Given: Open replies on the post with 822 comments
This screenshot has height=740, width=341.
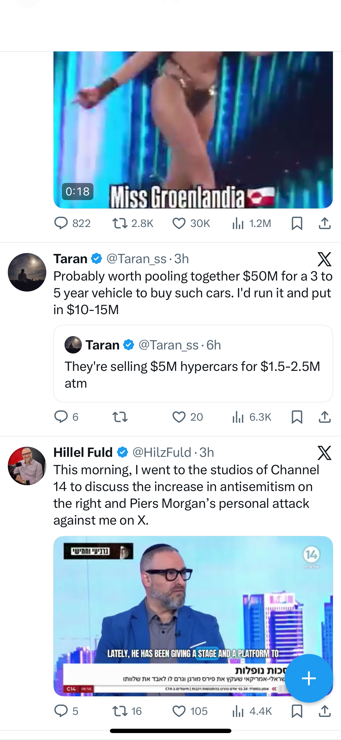Looking at the screenshot, I should point(72,224).
